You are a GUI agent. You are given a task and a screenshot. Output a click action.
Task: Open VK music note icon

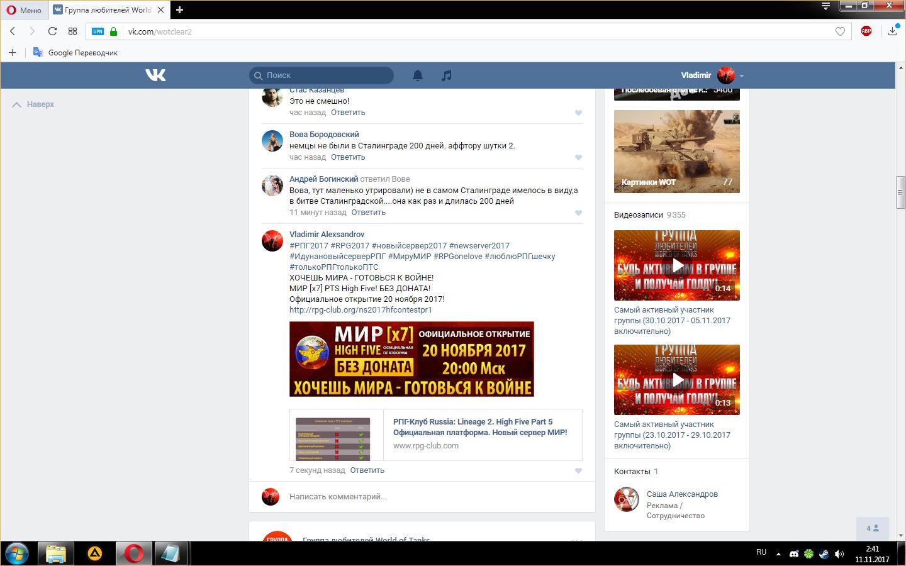(x=447, y=75)
